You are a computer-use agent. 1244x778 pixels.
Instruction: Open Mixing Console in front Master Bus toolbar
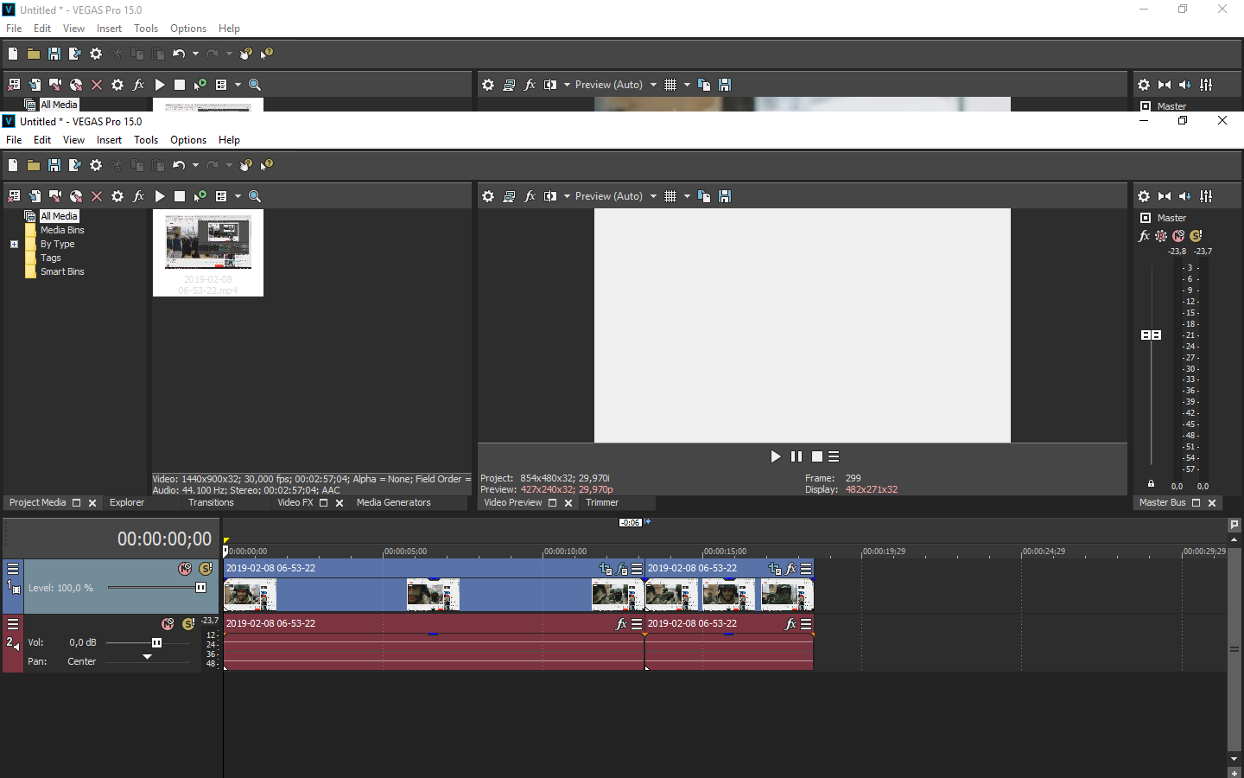[x=1206, y=196]
